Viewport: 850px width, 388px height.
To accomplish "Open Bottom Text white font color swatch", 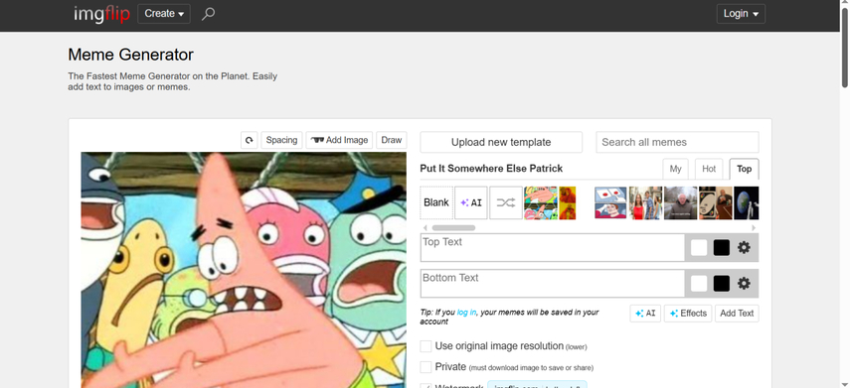I will point(699,284).
